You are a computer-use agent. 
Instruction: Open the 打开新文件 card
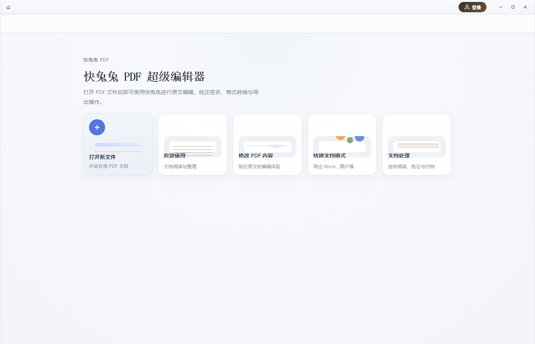[x=118, y=144]
